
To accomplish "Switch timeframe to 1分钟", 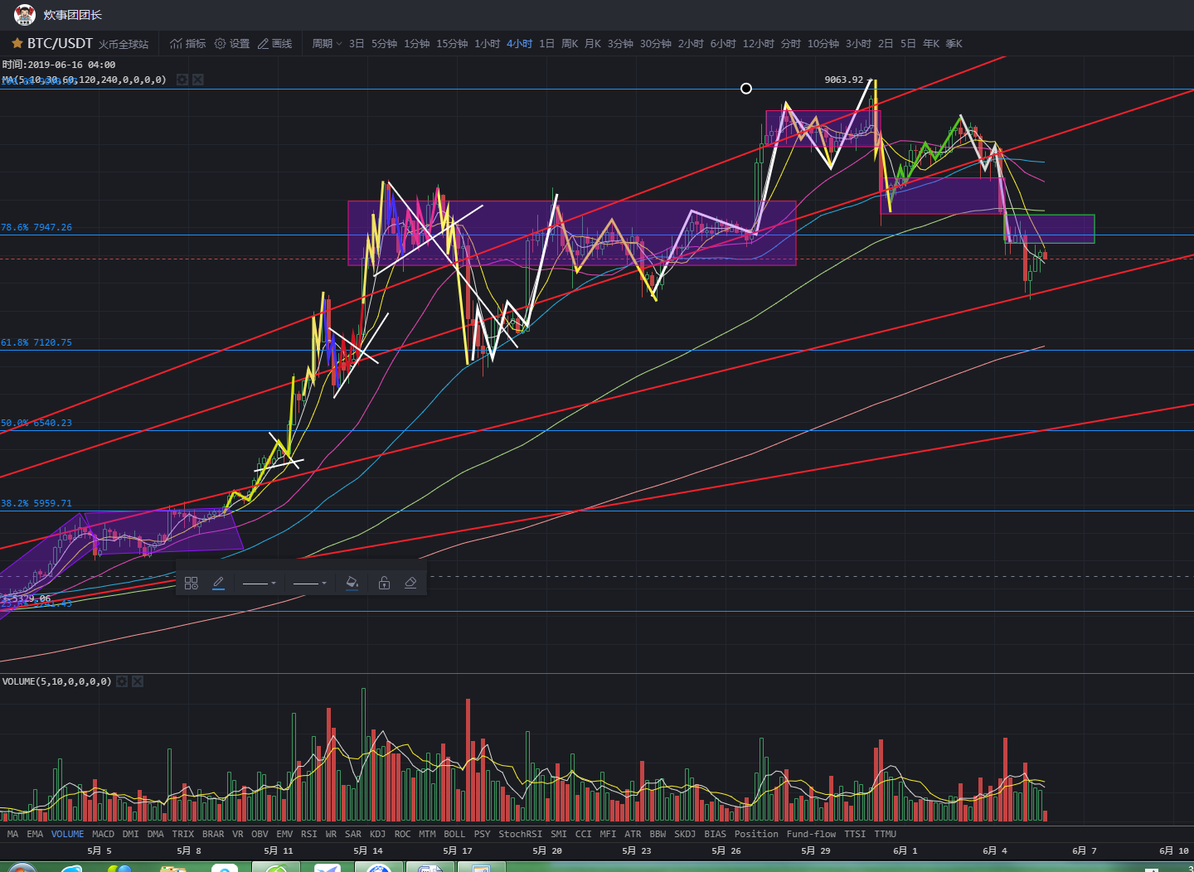I will (x=417, y=43).
